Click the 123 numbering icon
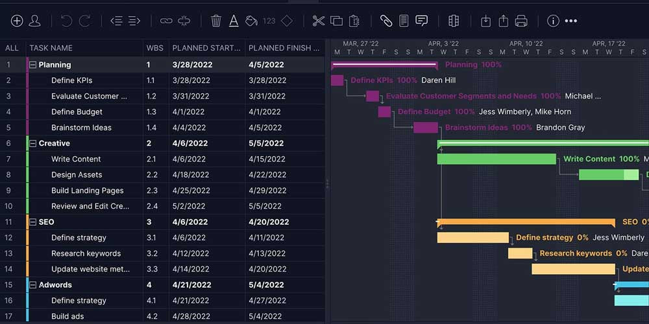 click(269, 21)
